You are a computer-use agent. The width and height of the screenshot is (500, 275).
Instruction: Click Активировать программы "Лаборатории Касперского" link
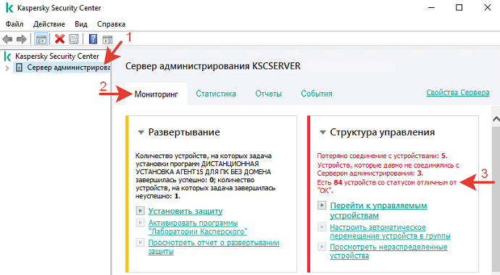pyautogui.click(x=198, y=227)
